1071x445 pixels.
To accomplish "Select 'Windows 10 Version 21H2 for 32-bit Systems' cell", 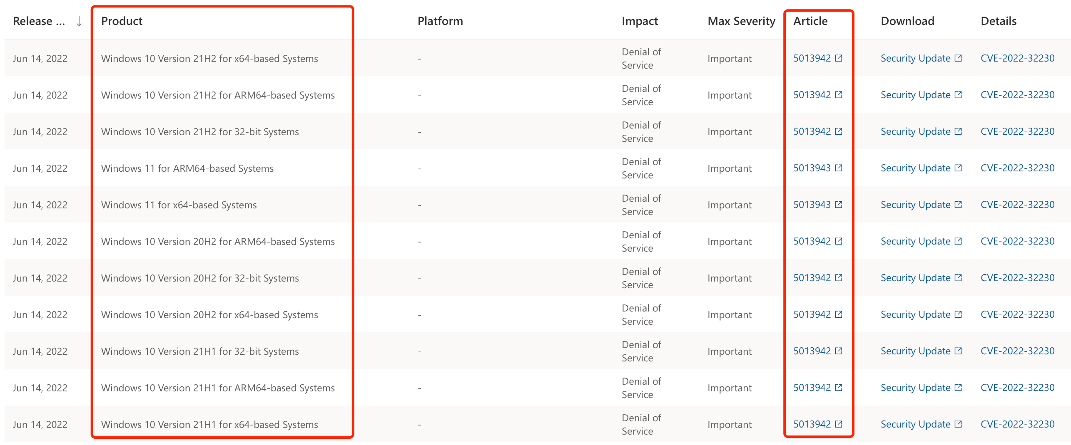I will (x=200, y=132).
